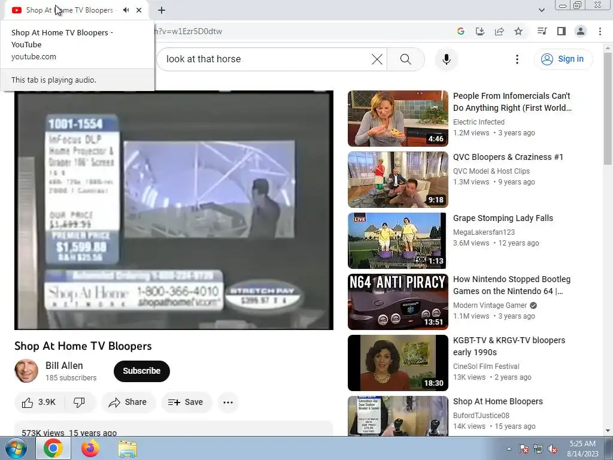Open a new browser tab

click(162, 10)
